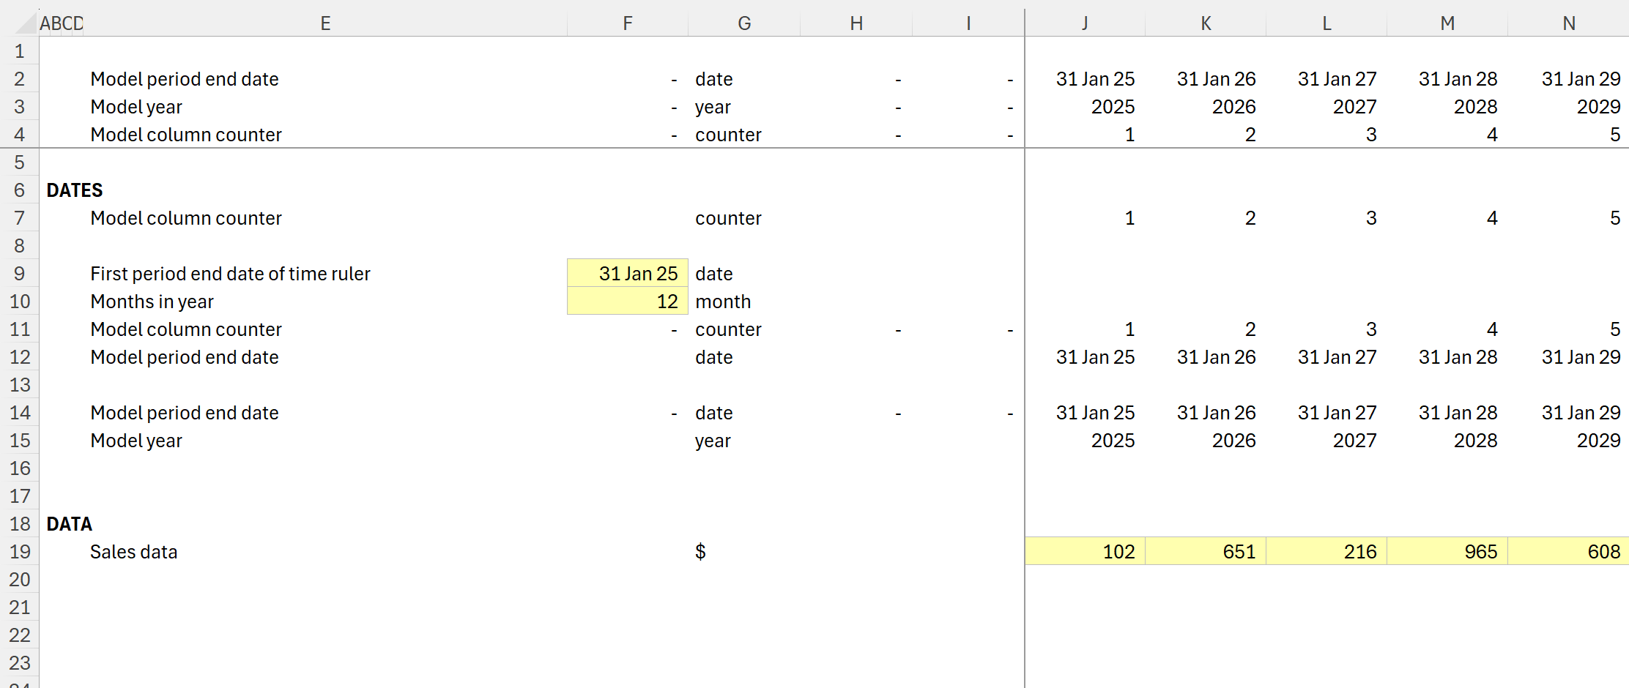Screen dimensions: 1629x688
Task: Select row header 19
Action: (20, 551)
